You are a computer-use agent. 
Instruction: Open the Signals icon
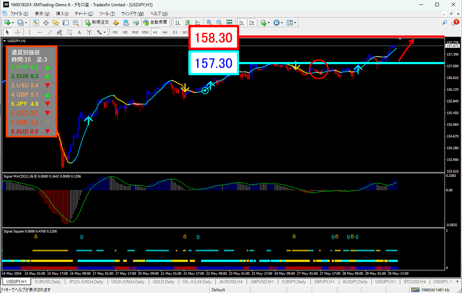tap(136, 22)
